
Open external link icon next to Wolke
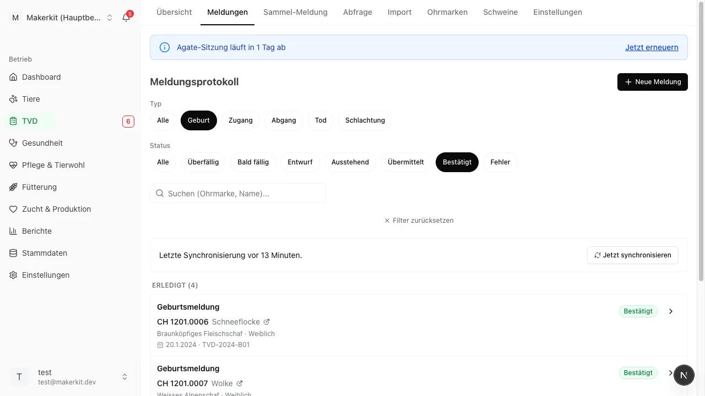click(x=239, y=383)
